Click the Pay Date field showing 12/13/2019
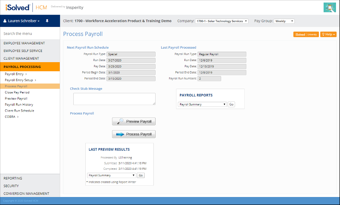The height and width of the screenshot is (205, 340). (x=222, y=67)
